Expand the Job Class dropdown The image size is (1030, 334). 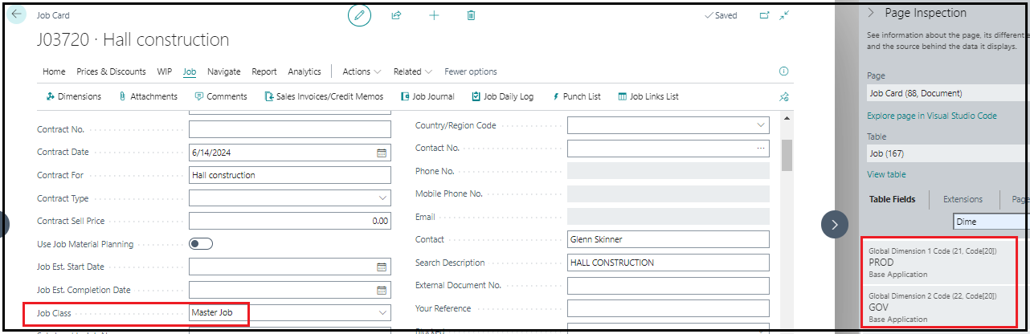point(382,313)
